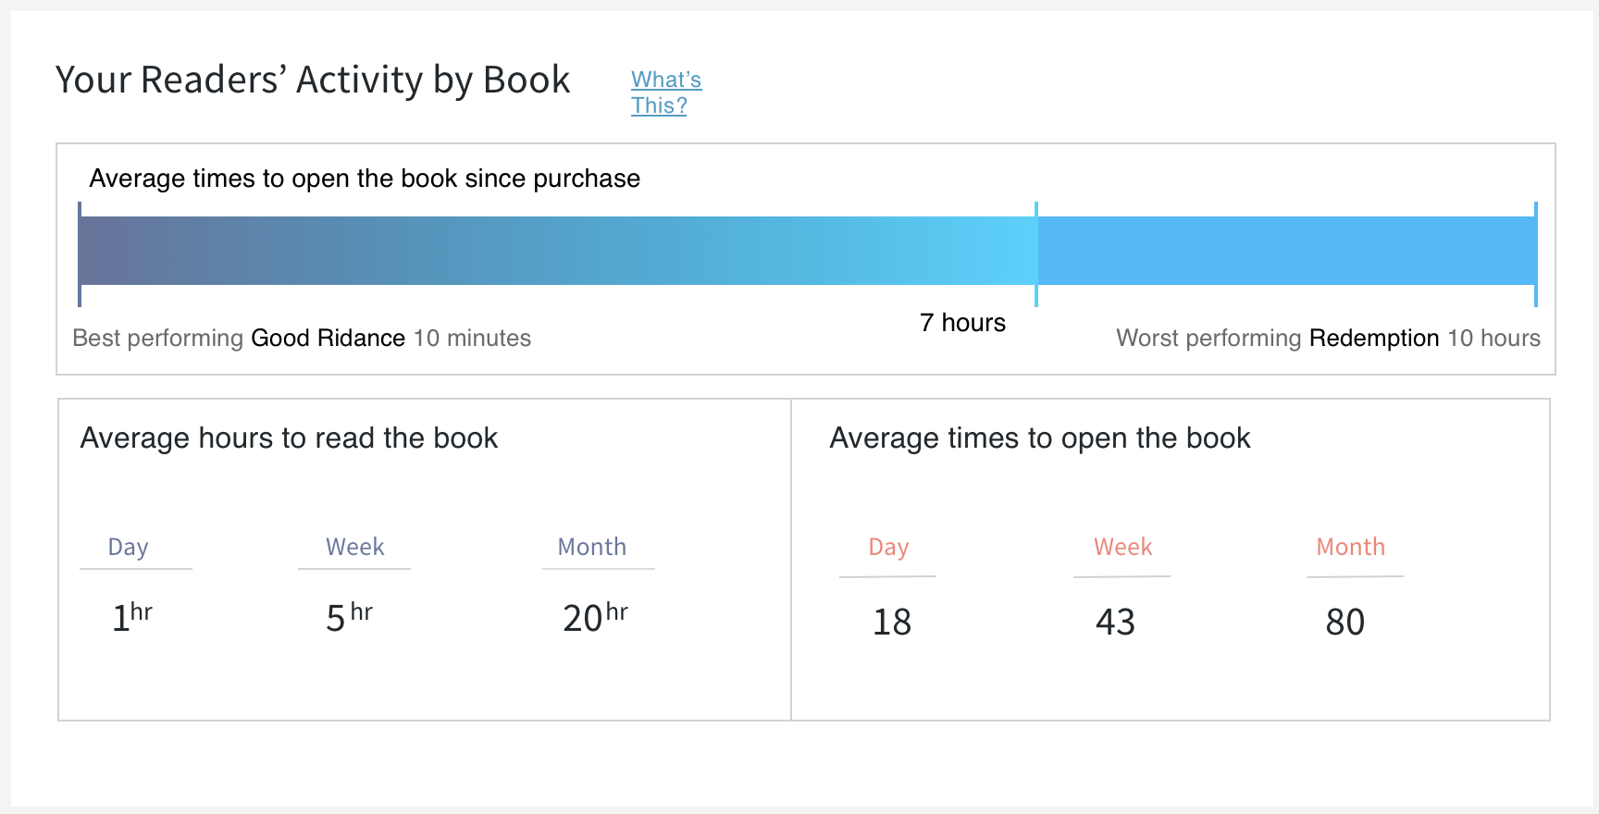Click the solid blue bar segment after 7 hours
1599x814 pixels.
point(1286,251)
